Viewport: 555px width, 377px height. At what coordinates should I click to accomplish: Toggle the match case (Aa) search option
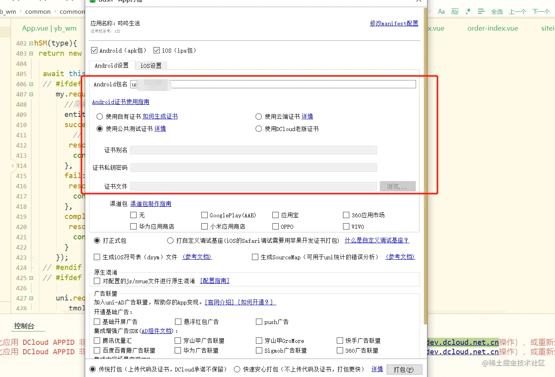pos(441,11)
